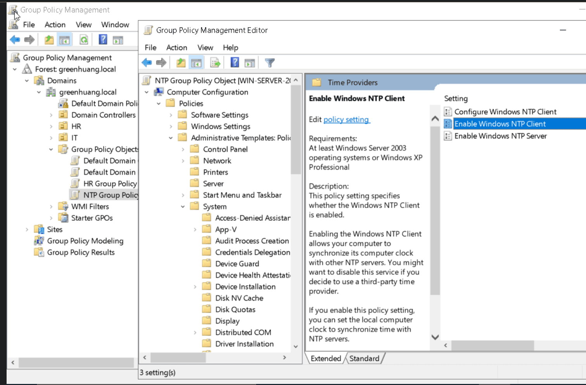The height and width of the screenshot is (385, 586).
Task: Select Disk Quotas folder
Action: [x=235, y=310]
